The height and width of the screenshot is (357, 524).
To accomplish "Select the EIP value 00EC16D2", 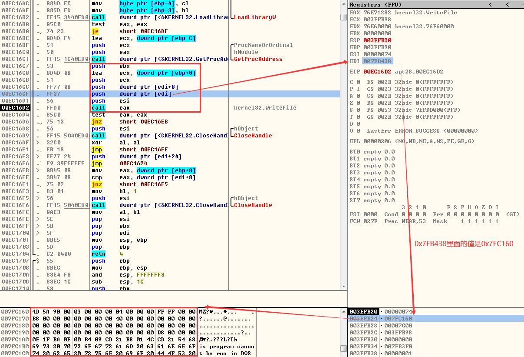I will point(377,72).
